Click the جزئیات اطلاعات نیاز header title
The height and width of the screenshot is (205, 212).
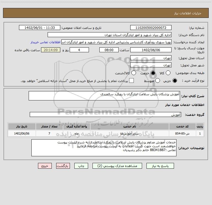click(188, 13)
